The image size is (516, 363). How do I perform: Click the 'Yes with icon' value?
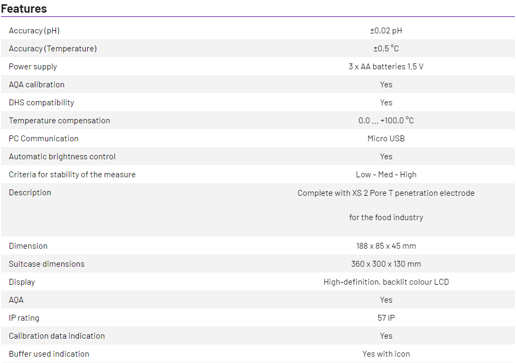[386, 354]
